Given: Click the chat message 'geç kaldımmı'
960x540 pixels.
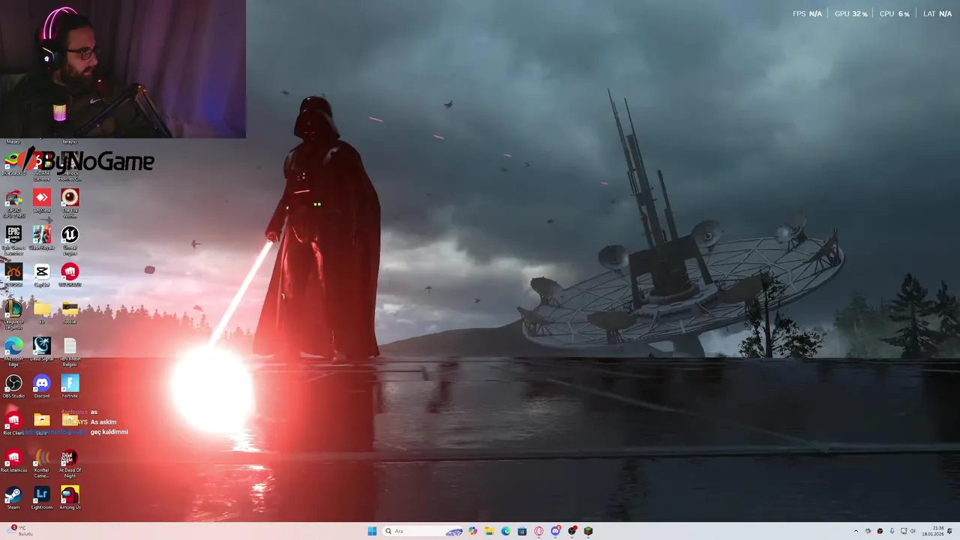Looking at the screenshot, I should (109, 432).
